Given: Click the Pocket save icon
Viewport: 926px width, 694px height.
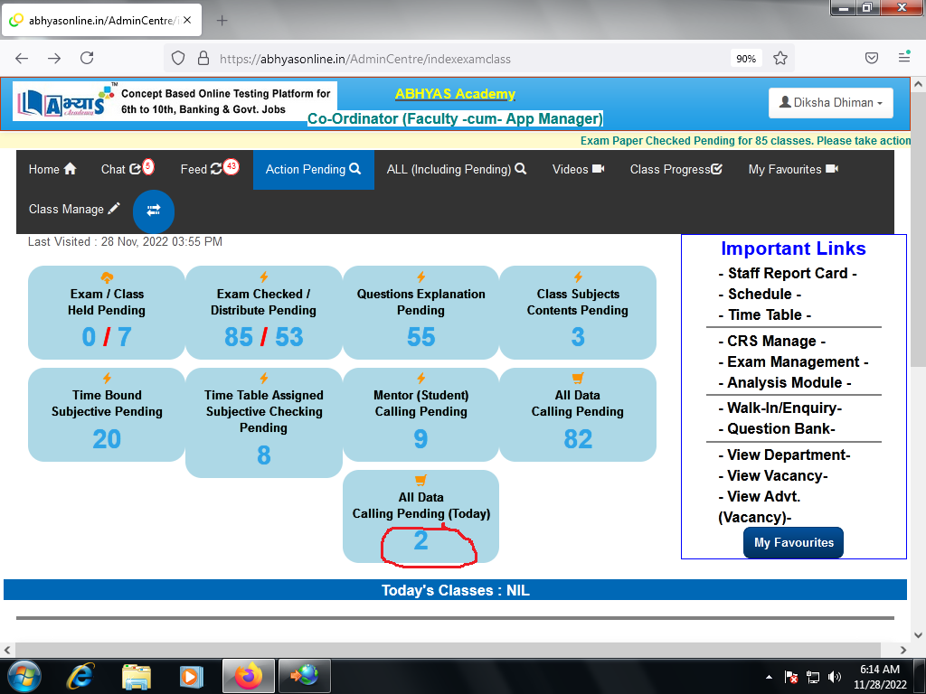Looking at the screenshot, I should 872,58.
